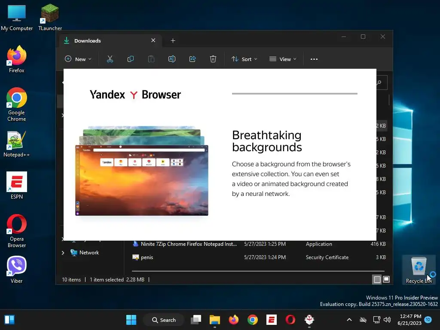
Task: Open ESPN from the taskbar
Action: click(272, 320)
